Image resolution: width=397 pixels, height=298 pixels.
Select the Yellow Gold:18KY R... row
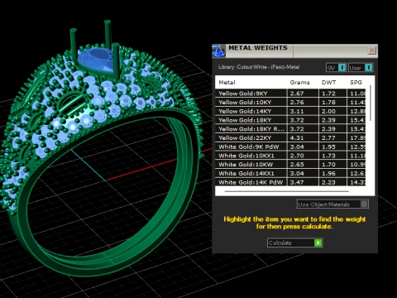coord(290,129)
